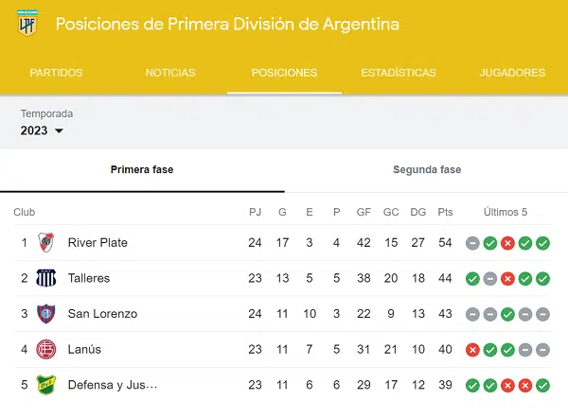Click Lanús's red loss result icon
The width and height of the screenshot is (568, 417).
[472, 350]
